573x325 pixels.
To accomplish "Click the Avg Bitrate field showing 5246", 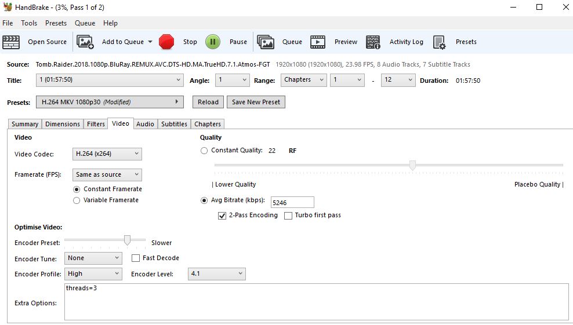I will click(292, 203).
